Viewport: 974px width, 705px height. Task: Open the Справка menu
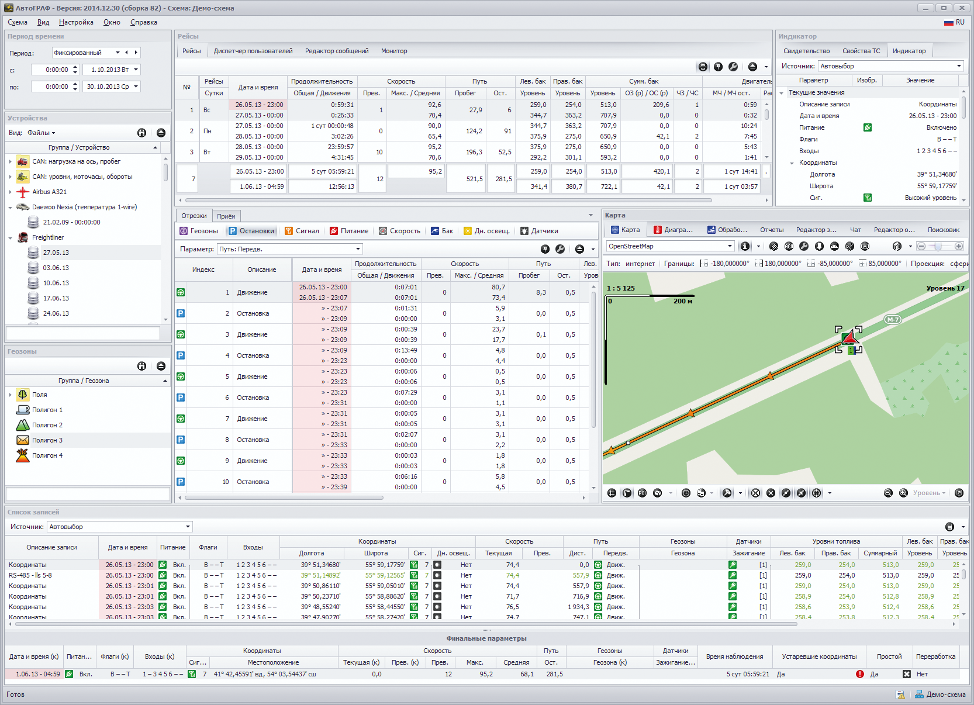[144, 22]
